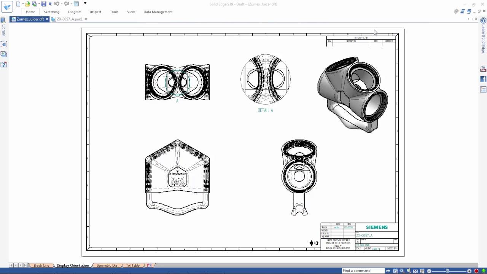Select the Zoom magnifier tool in status bar
The width and height of the screenshot is (487, 274).
(x=402, y=271)
